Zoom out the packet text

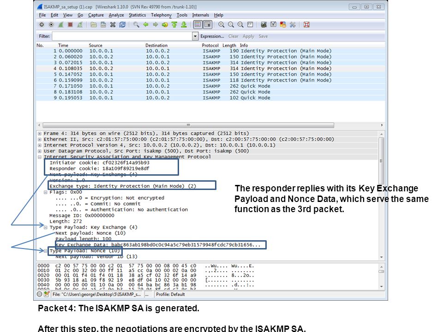coord(231,25)
